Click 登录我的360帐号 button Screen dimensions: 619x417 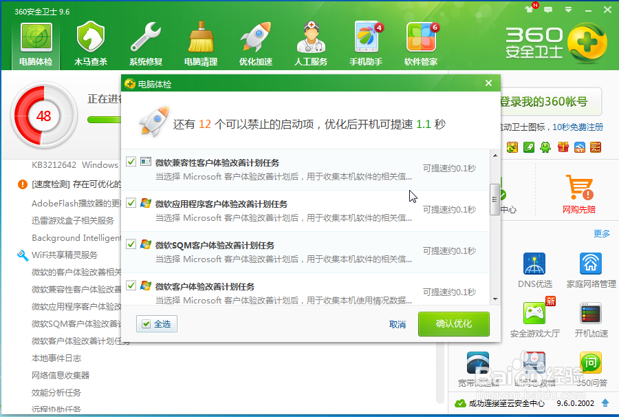click(x=550, y=101)
